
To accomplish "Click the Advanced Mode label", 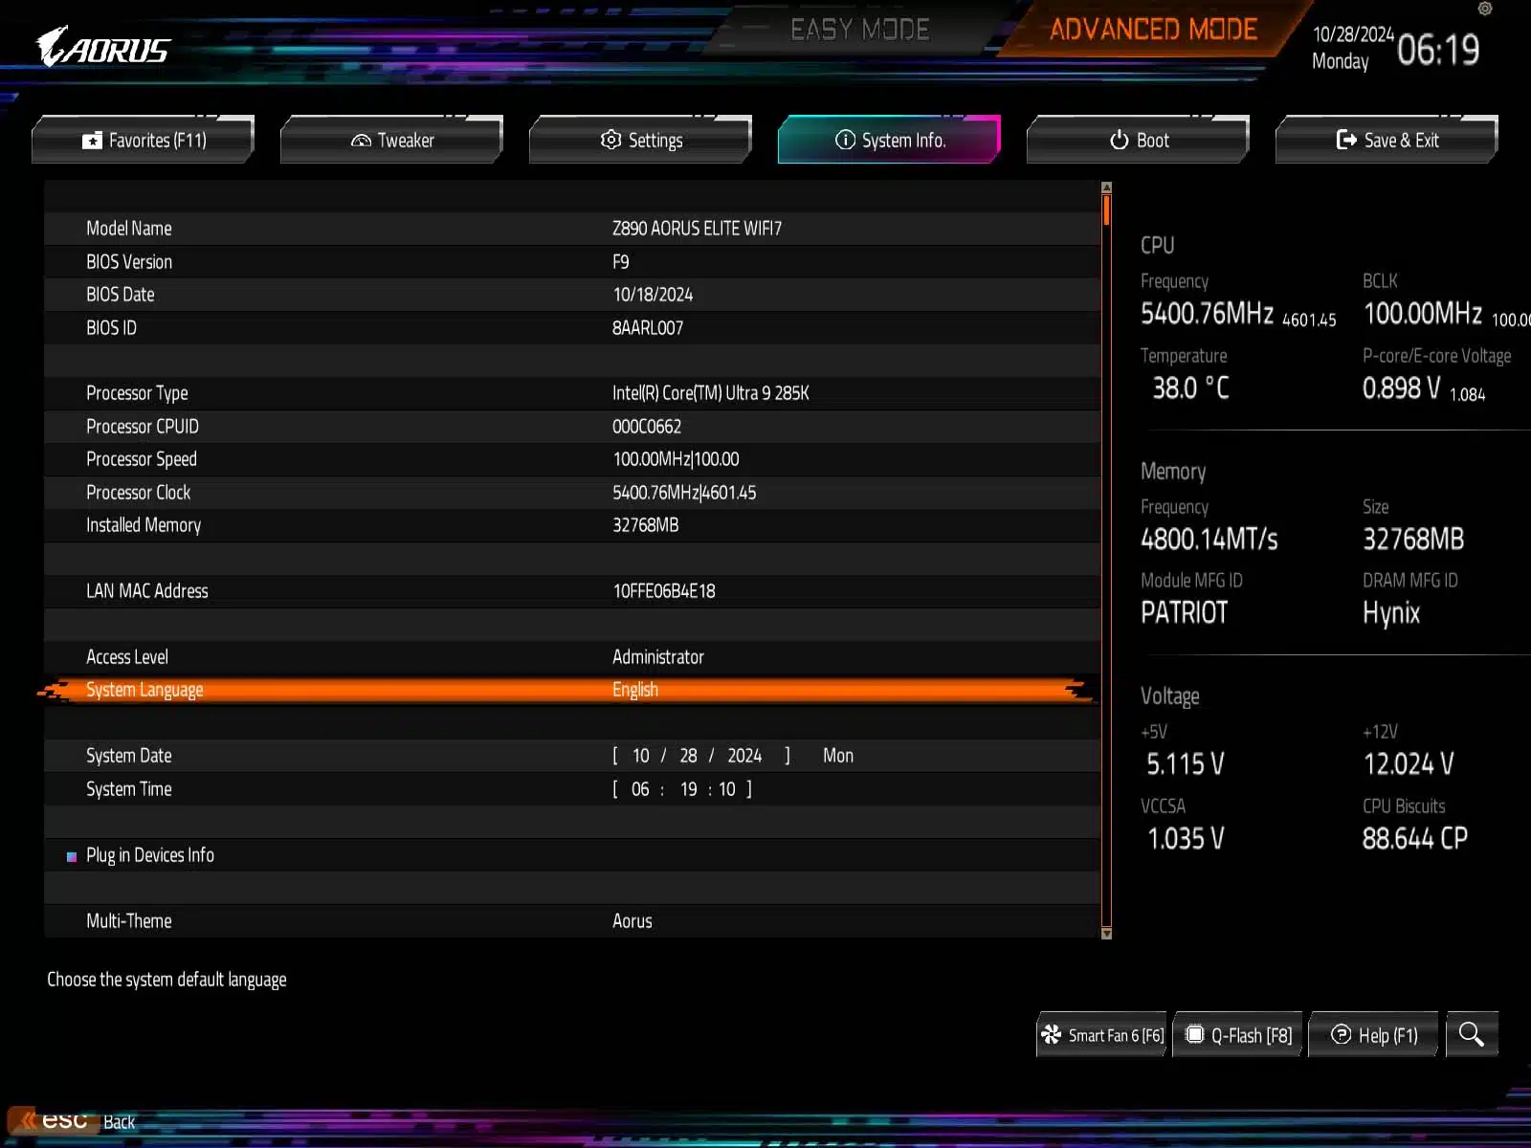I will [1153, 30].
